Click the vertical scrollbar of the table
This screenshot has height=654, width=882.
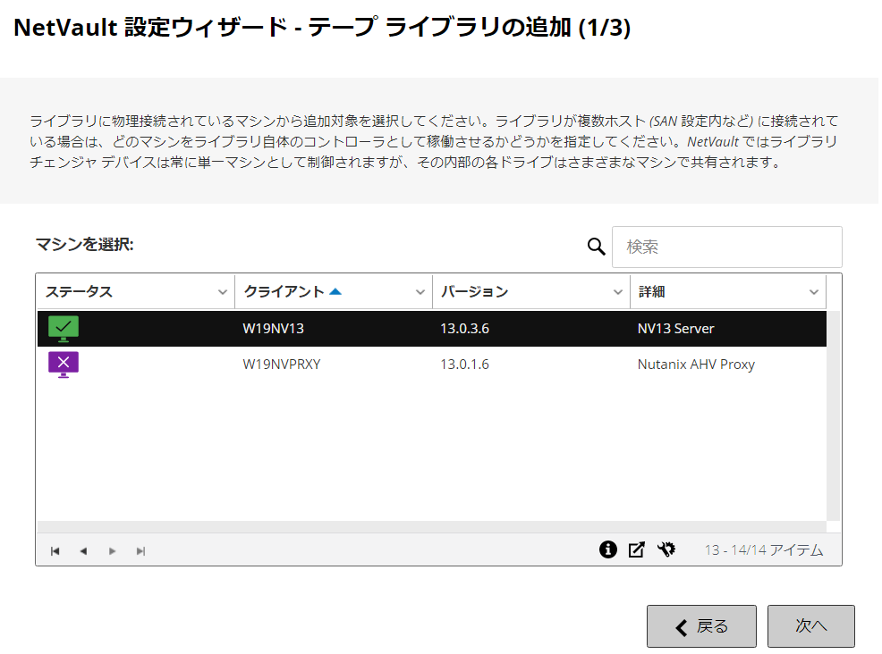(833, 415)
